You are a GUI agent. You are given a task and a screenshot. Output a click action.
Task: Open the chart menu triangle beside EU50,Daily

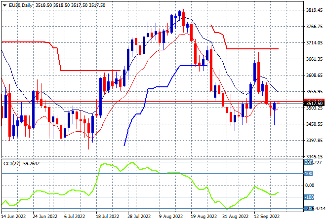pos(4,5)
